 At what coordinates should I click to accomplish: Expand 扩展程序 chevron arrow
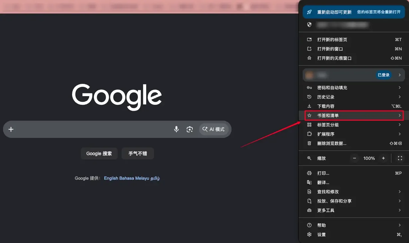(400, 134)
